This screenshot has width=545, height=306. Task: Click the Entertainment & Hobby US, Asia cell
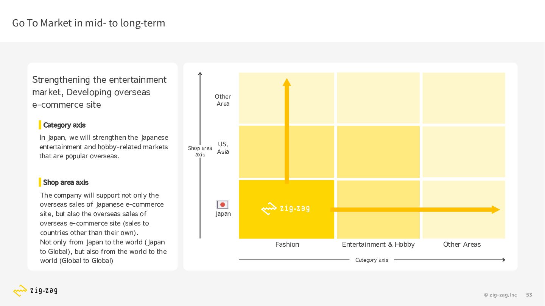tap(378, 152)
